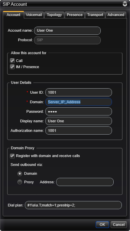This screenshot has height=231, width=130.
Task: Open the Voicemail tab
Action: coord(34,15)
